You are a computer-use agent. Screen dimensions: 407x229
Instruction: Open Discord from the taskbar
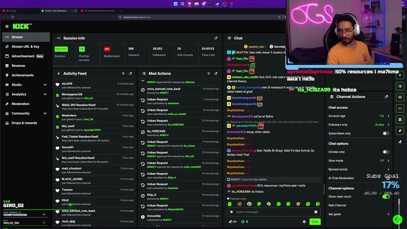point(203,4)
